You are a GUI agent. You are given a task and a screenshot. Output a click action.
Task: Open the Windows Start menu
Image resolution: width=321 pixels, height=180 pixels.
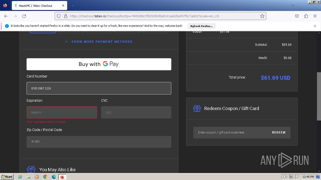click(x=7, y=177)
